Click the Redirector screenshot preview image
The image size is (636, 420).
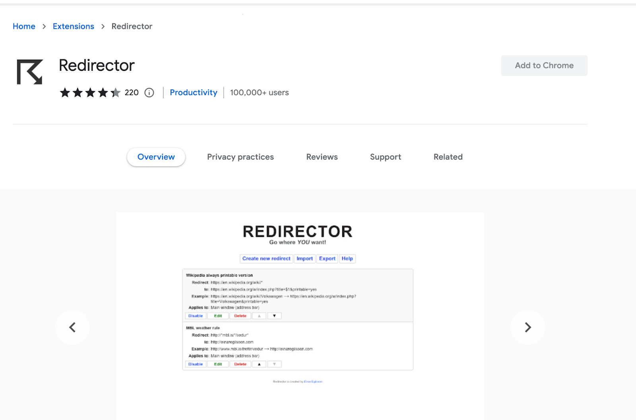(x=300, y=316)
